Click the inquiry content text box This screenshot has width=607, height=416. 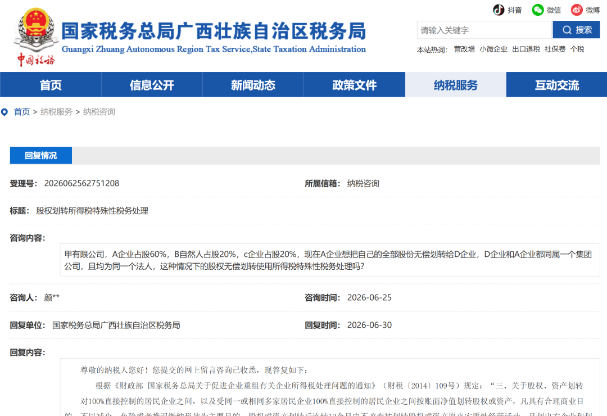pos(330,260)
